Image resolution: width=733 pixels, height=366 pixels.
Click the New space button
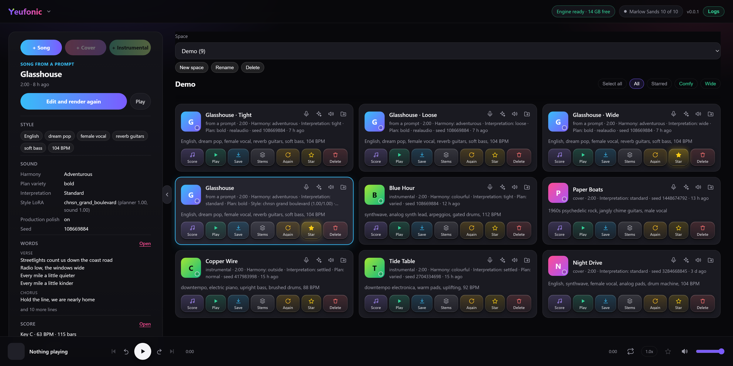(192, 67)
